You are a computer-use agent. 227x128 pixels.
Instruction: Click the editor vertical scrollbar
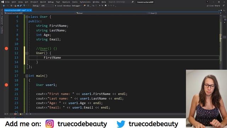click(x=221, y=64)
